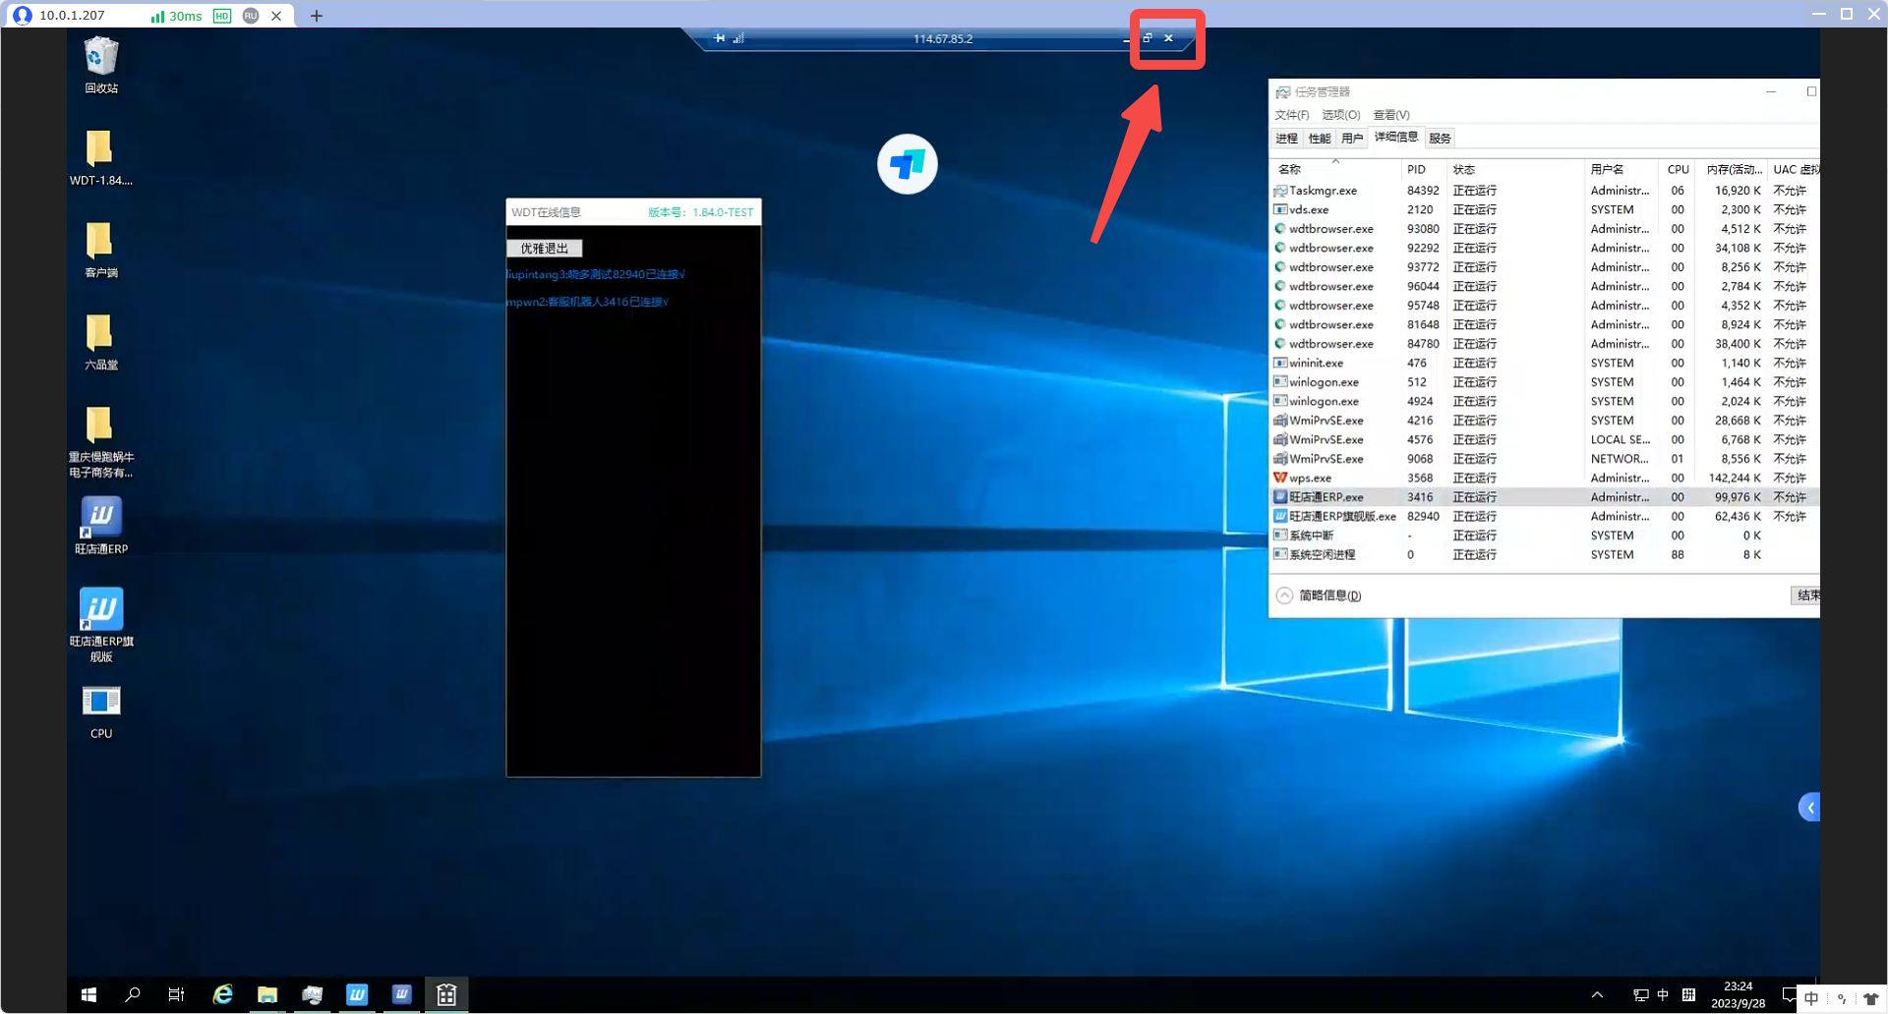1888x1014 pixels.
Task: Sort by 状态 column header
Action: pos(1515,169)
